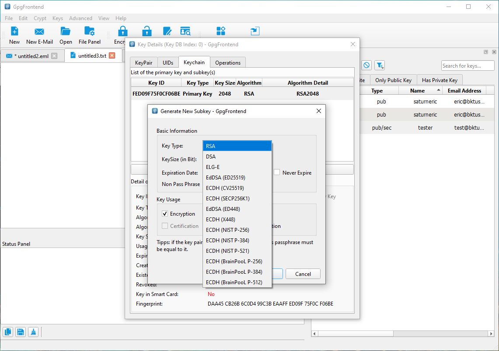Select RSA in the Key Type list
The width and height of the screenshot is (499, 351).
237,146
